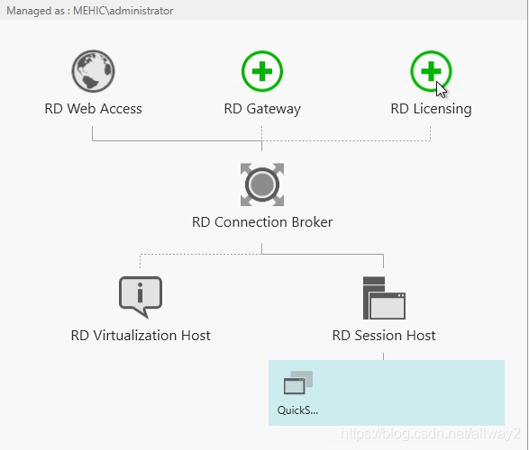Click the RD Web Access globe icon
The image size is (529, 450).
point(93,71)
